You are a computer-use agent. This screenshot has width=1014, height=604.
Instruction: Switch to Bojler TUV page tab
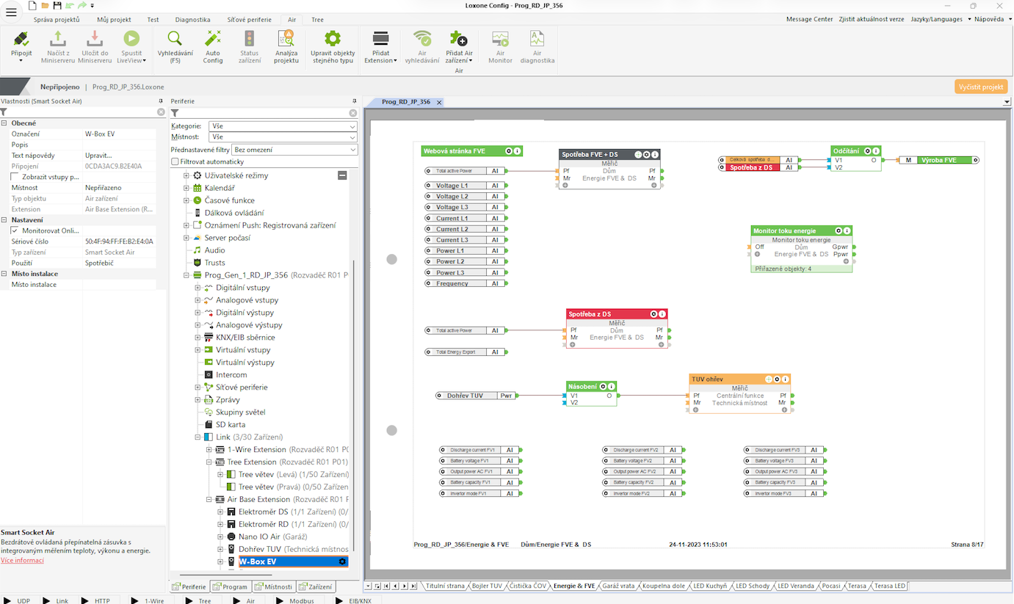coord(486,586)
